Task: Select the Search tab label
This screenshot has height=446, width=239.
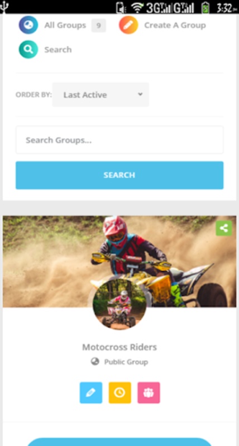Action: coord(58,50)
